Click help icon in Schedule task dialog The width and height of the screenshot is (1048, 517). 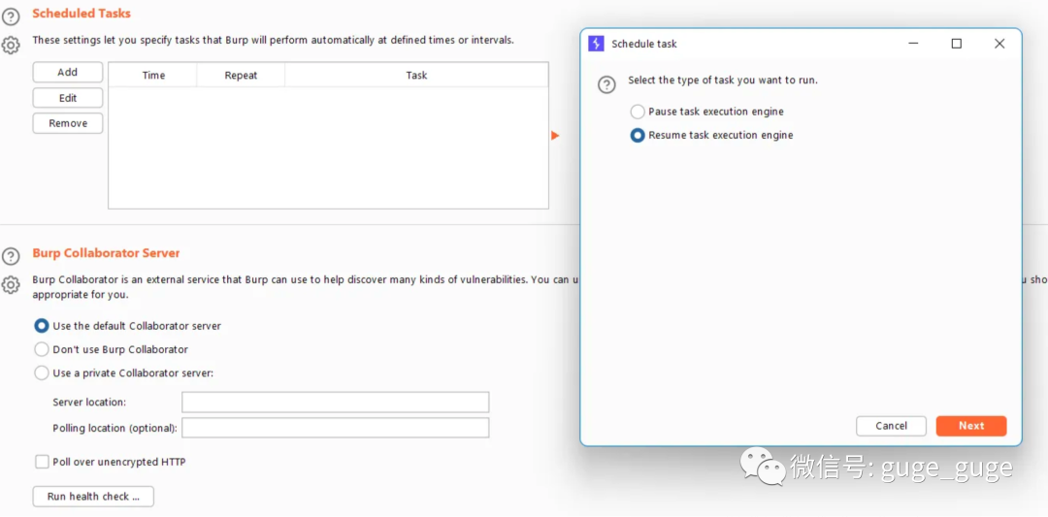(x=606, y=84)
